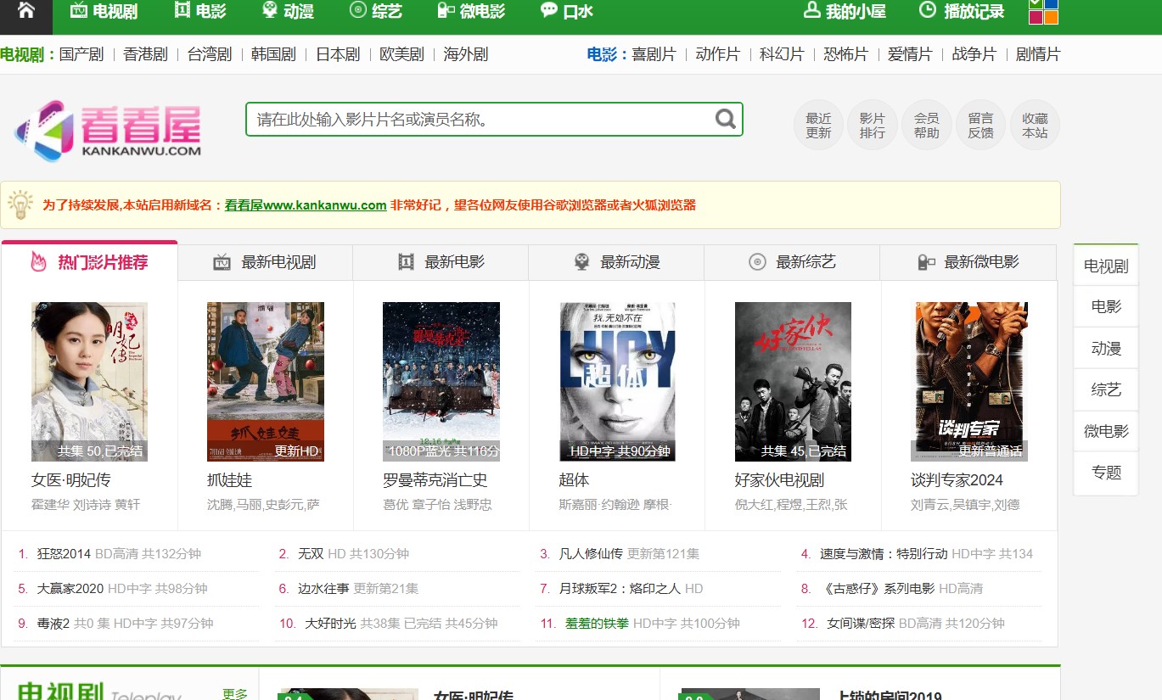
Task: Click 剧情片 category link
Action: tap(1038, 54)
